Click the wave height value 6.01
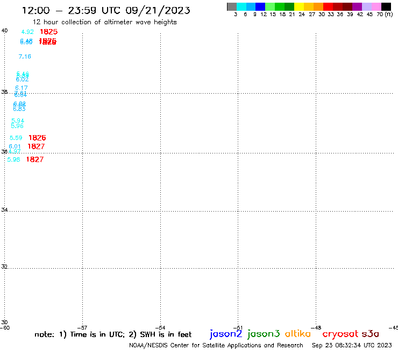The width and height of the screenshot is (398, 350). [15, 146]
